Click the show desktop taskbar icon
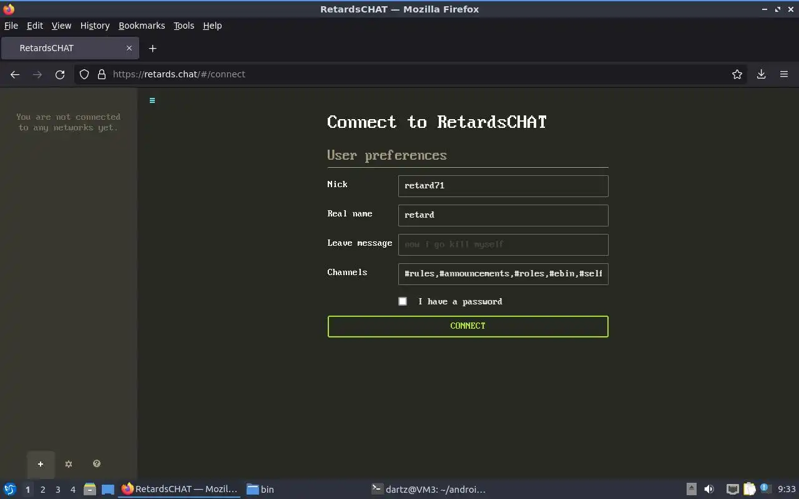The width and height of the screenshot is (799, 499). (x=108, y=489)
